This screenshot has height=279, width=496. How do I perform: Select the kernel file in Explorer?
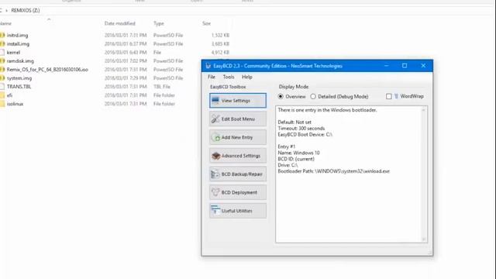coord(13,52)
